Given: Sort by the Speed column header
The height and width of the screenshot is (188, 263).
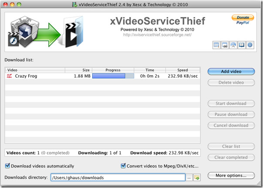Looking at the screenshot, I should coord(183,70).
